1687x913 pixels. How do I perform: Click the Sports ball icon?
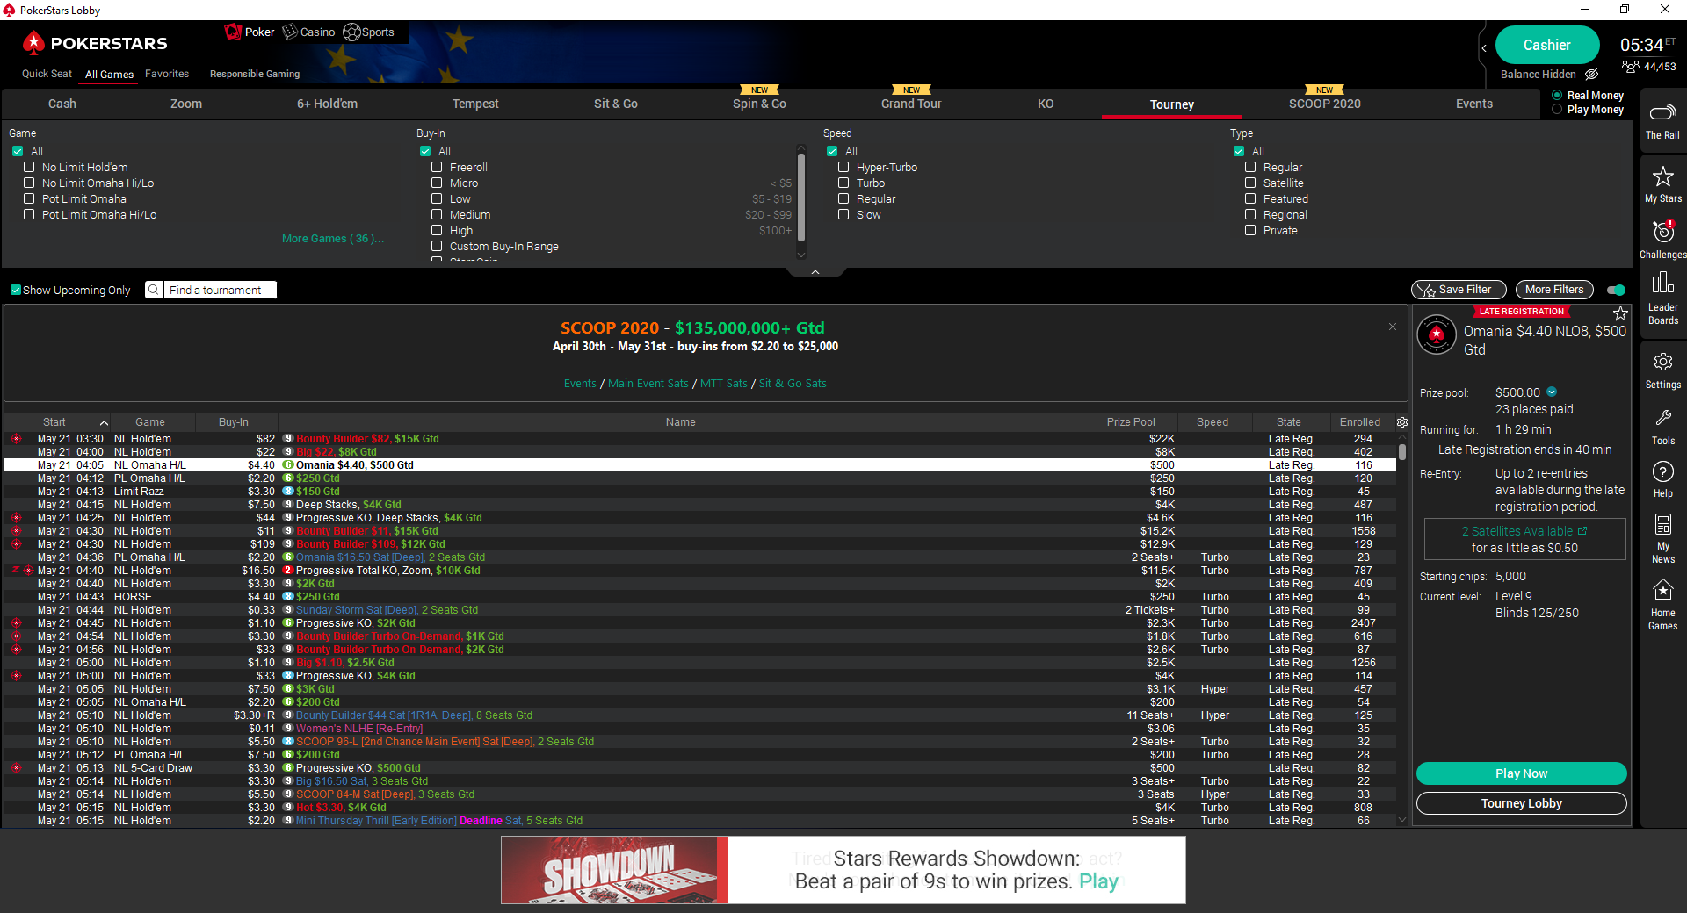[x=351, y=32]
